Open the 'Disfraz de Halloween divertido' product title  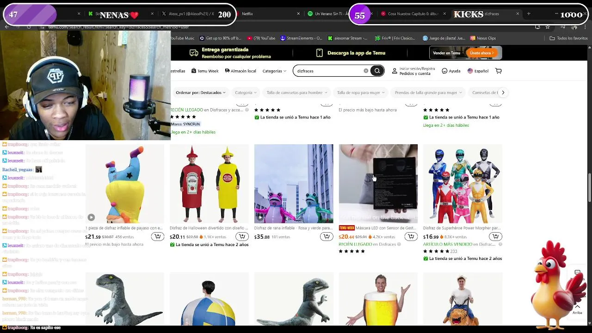tap(209, 228)
